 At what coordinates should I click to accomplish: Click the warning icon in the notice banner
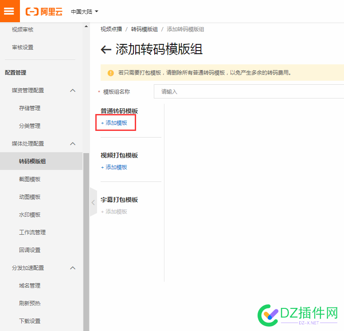111,73
